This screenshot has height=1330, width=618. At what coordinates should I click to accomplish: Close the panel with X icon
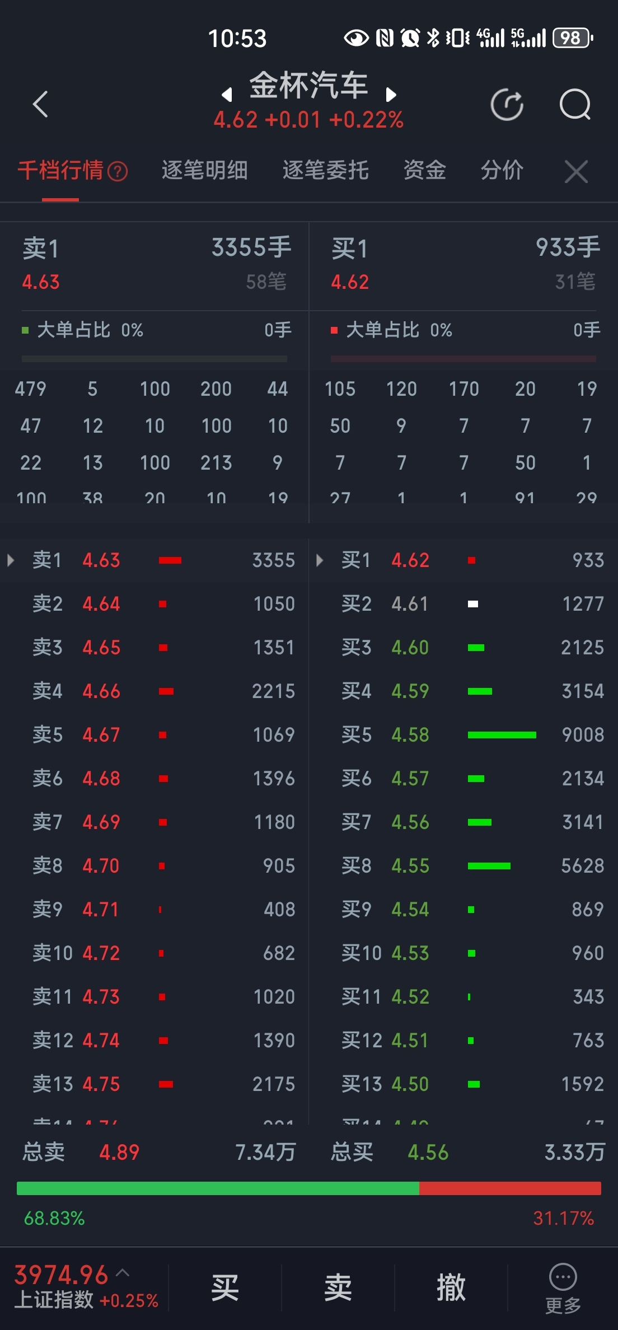click(x=576, y=171)
